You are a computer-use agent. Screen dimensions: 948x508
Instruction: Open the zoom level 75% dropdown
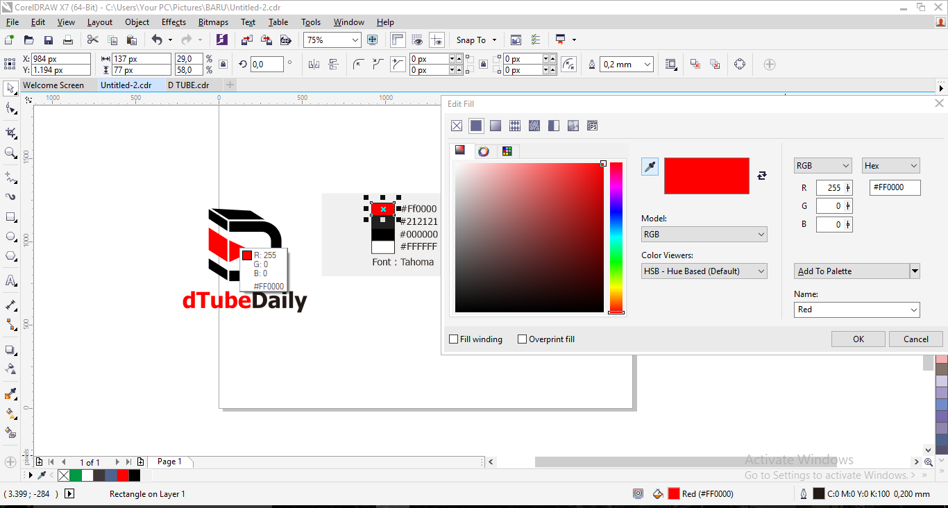click(356, 40)
